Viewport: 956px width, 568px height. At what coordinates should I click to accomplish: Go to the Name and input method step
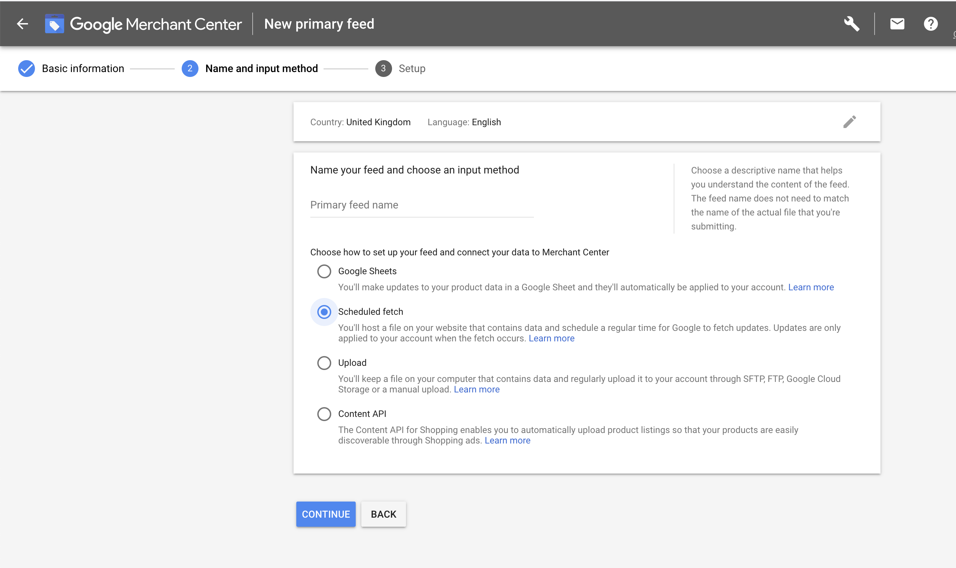[262, 69]
